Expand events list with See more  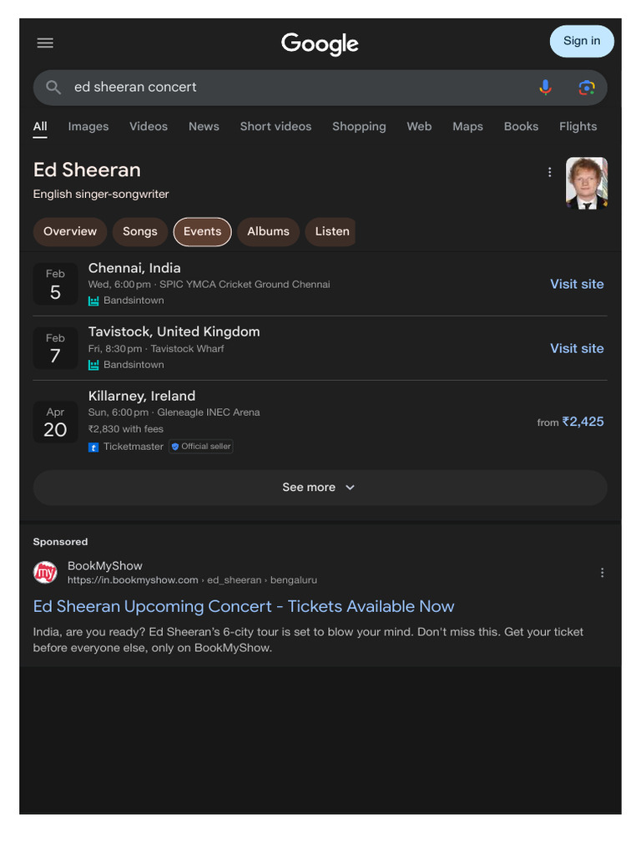(320, 488)
